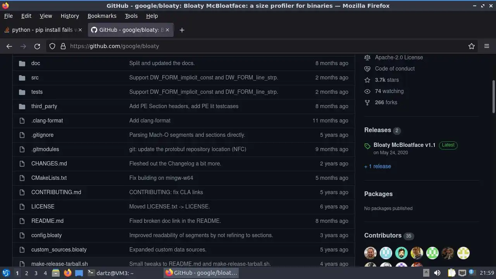Open the Bookmarks menu

click(x=102, y=16)
